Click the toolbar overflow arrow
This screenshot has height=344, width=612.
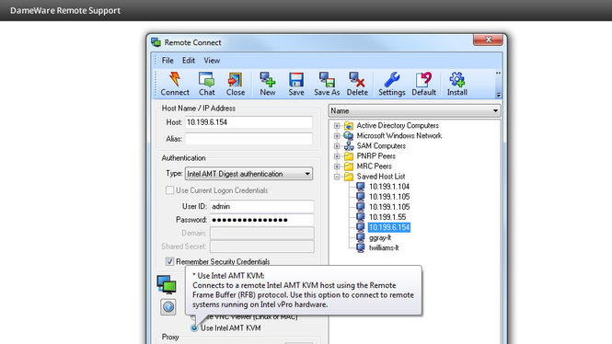coord(499,95)
